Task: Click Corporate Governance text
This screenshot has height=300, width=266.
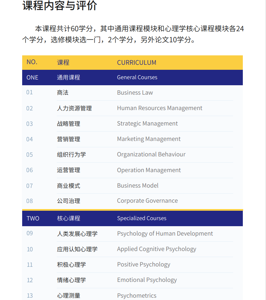Action: click(x=147, y=201)
